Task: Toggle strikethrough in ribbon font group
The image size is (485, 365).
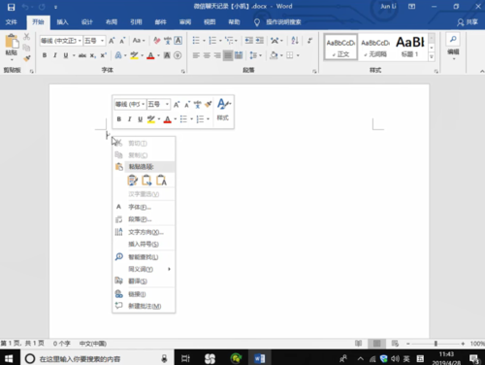Action: 82,55
